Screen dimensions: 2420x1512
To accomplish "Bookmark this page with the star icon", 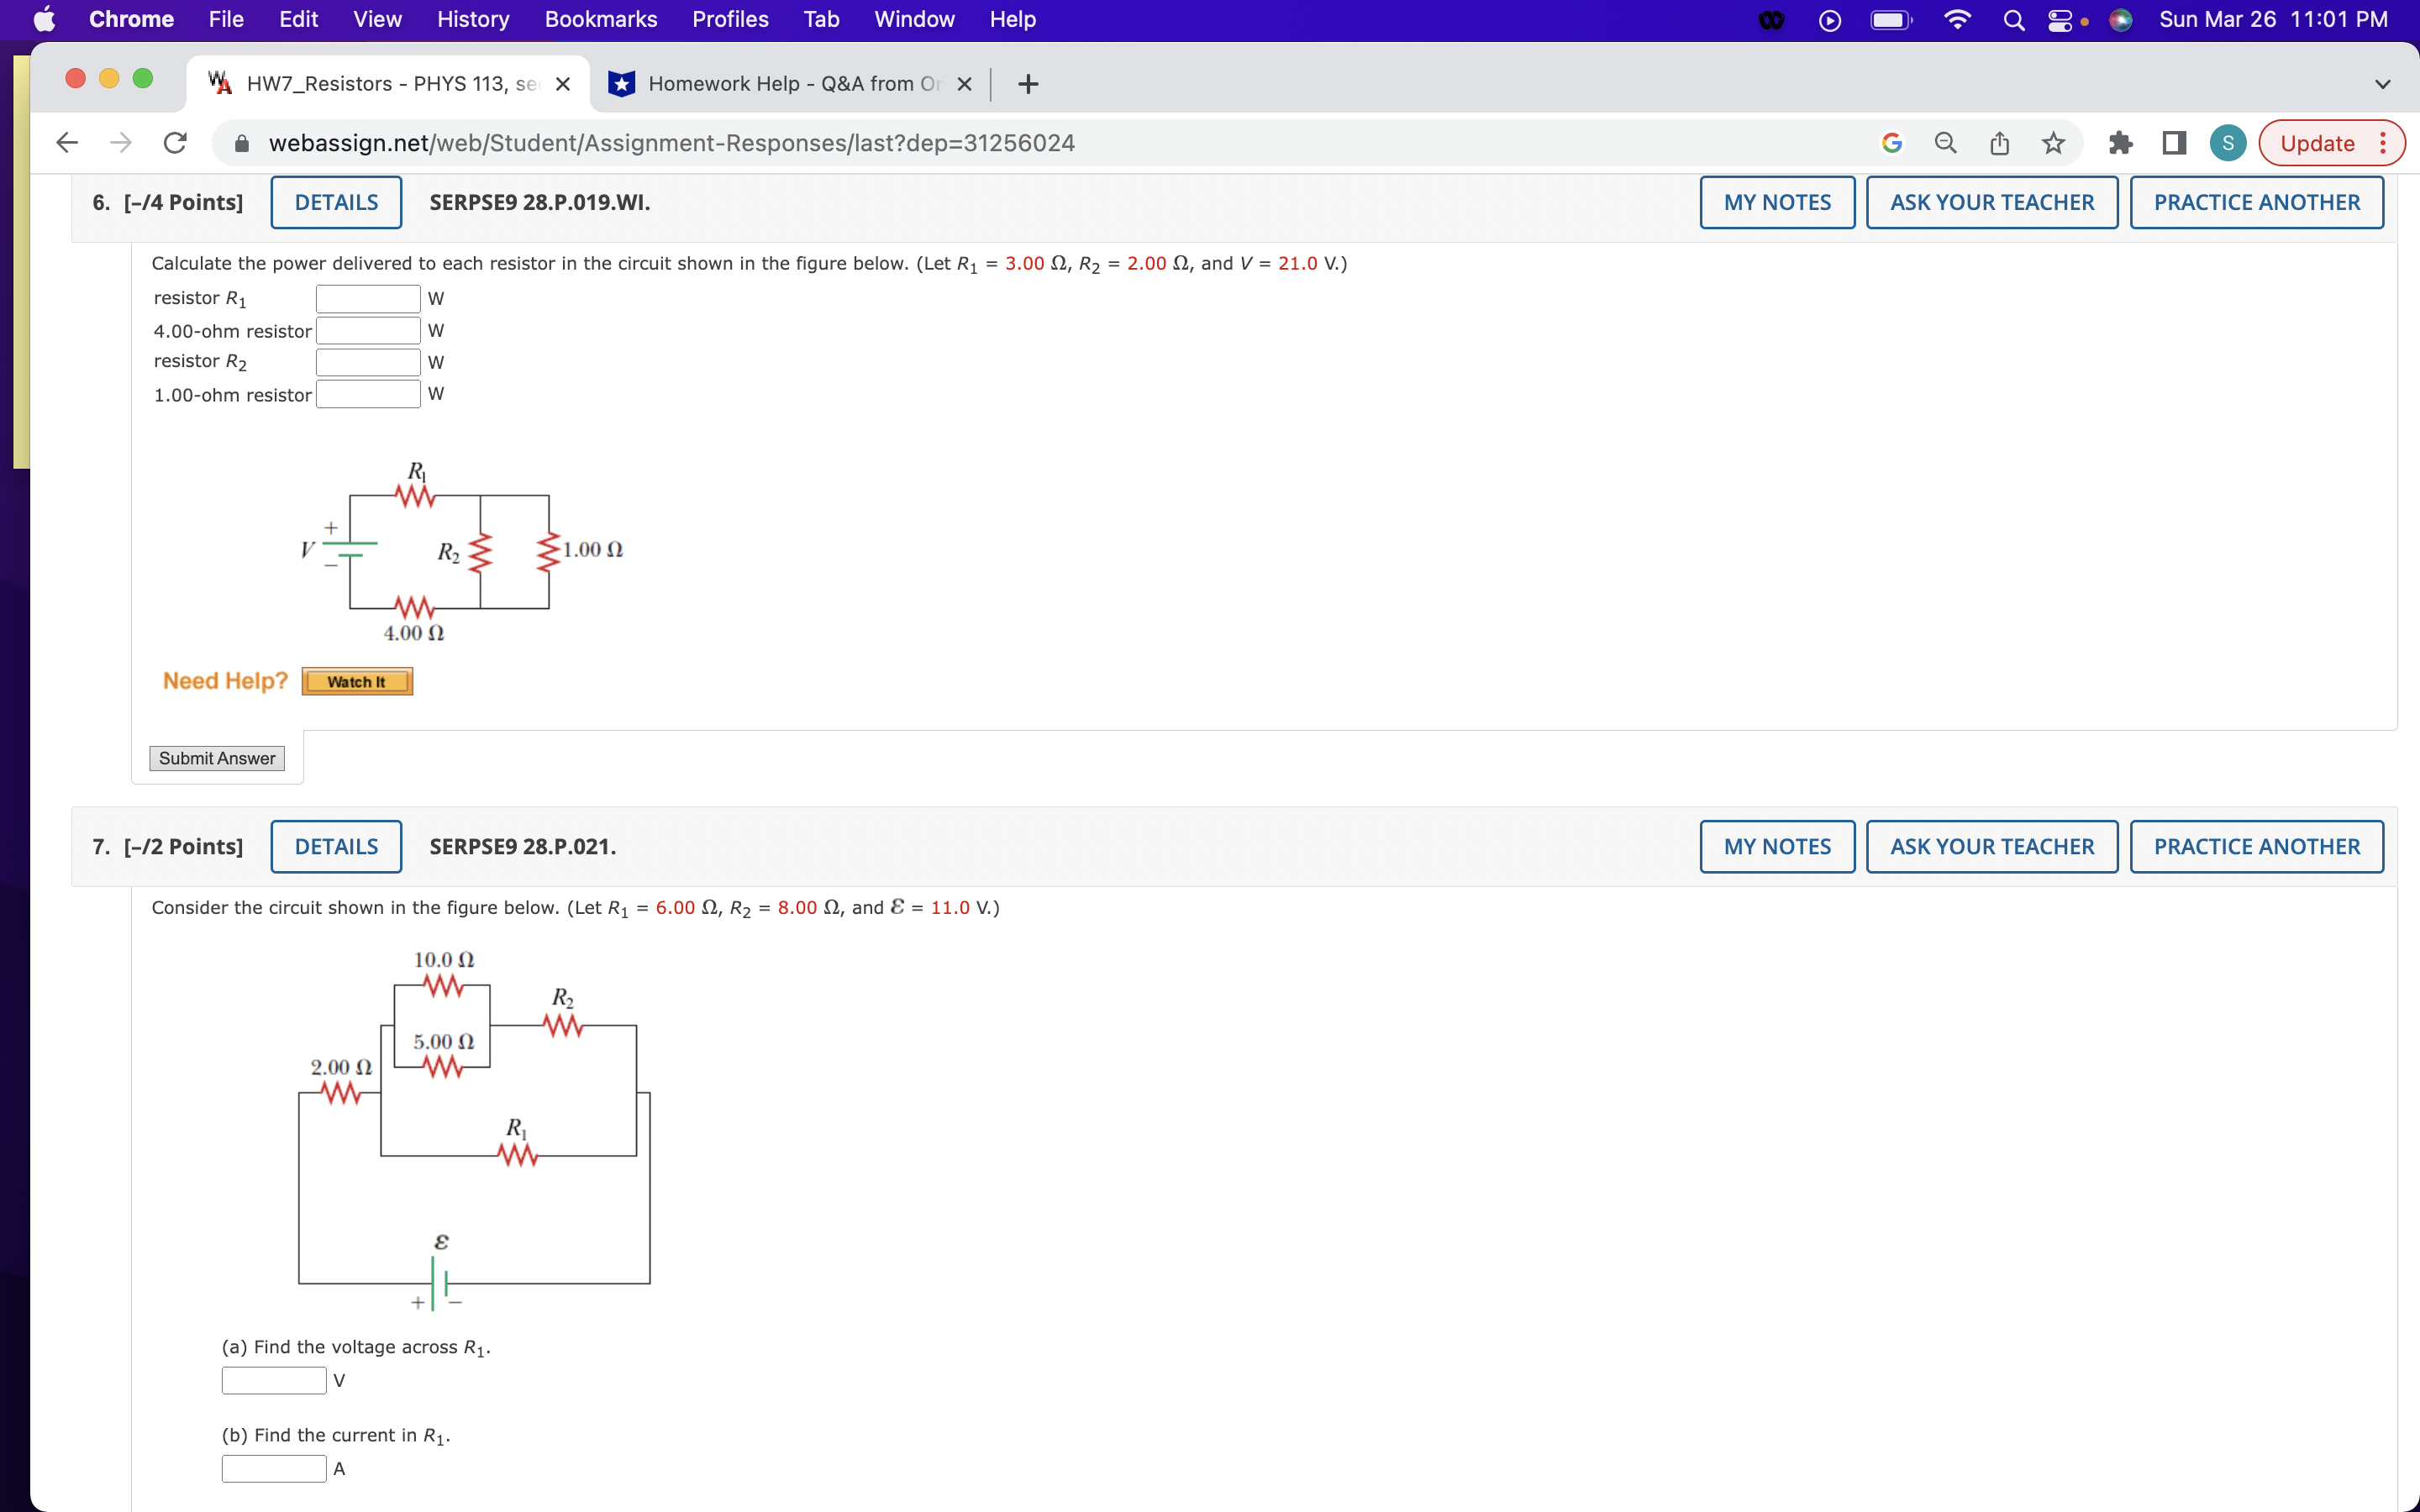I will point(2052,143).
